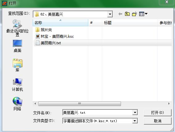Open Network (网络) in sidebar

(x=17, y=104)
